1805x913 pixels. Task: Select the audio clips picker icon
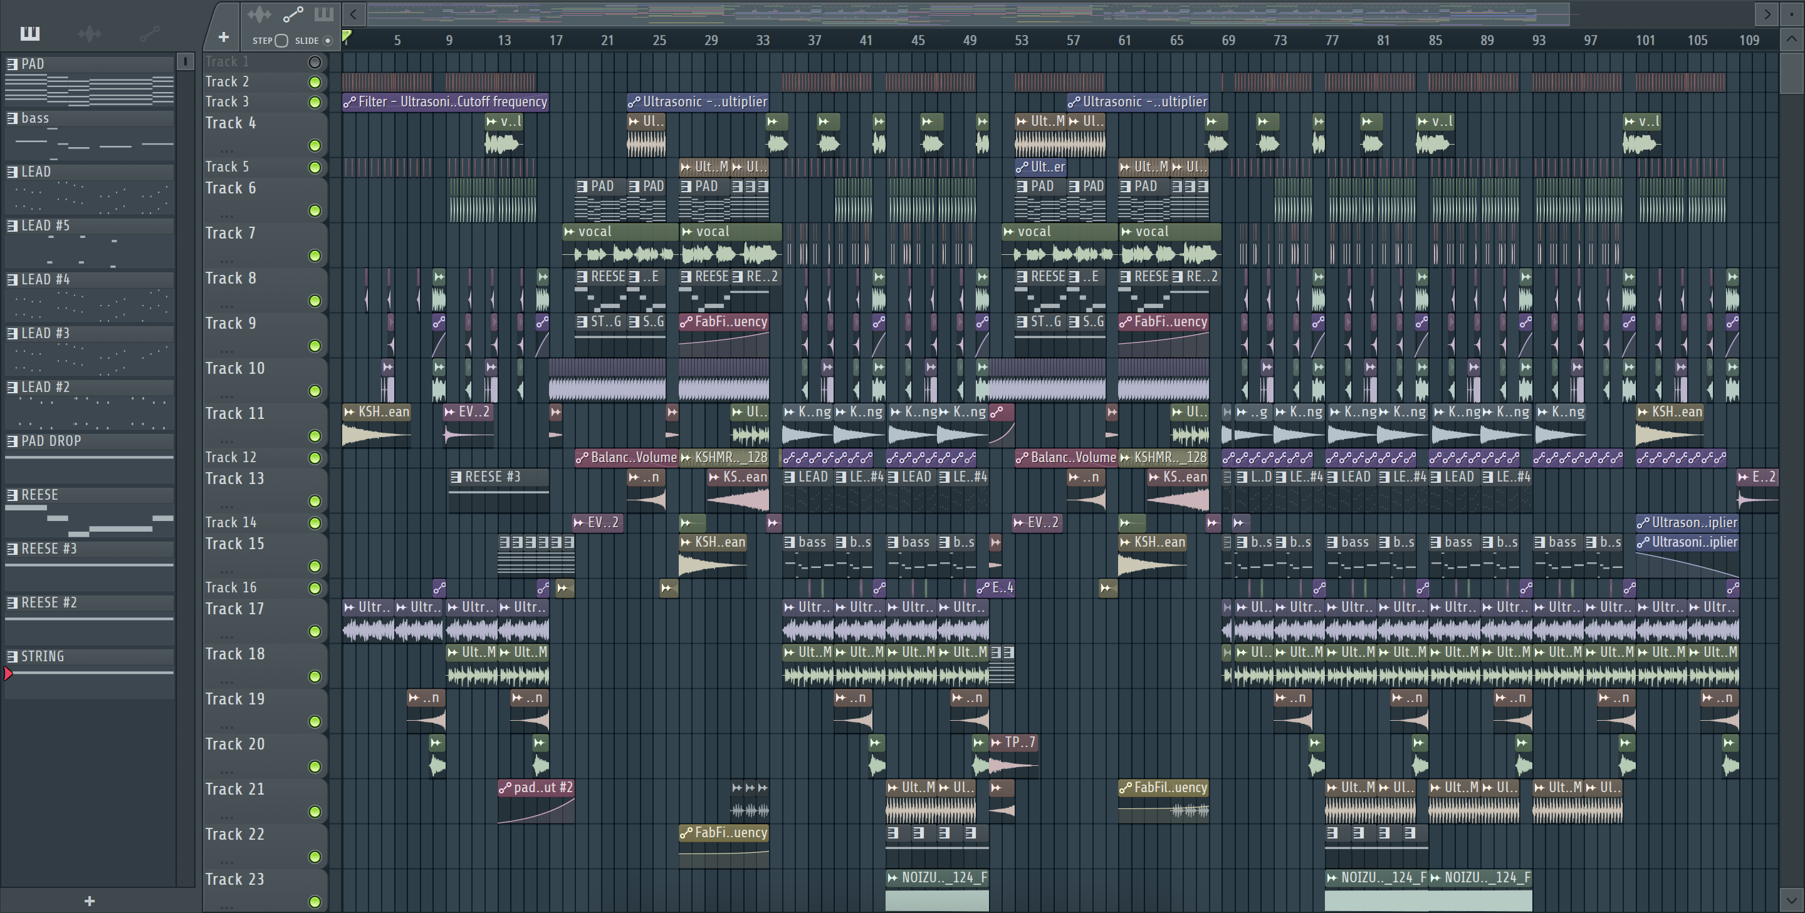click(89, 33)
